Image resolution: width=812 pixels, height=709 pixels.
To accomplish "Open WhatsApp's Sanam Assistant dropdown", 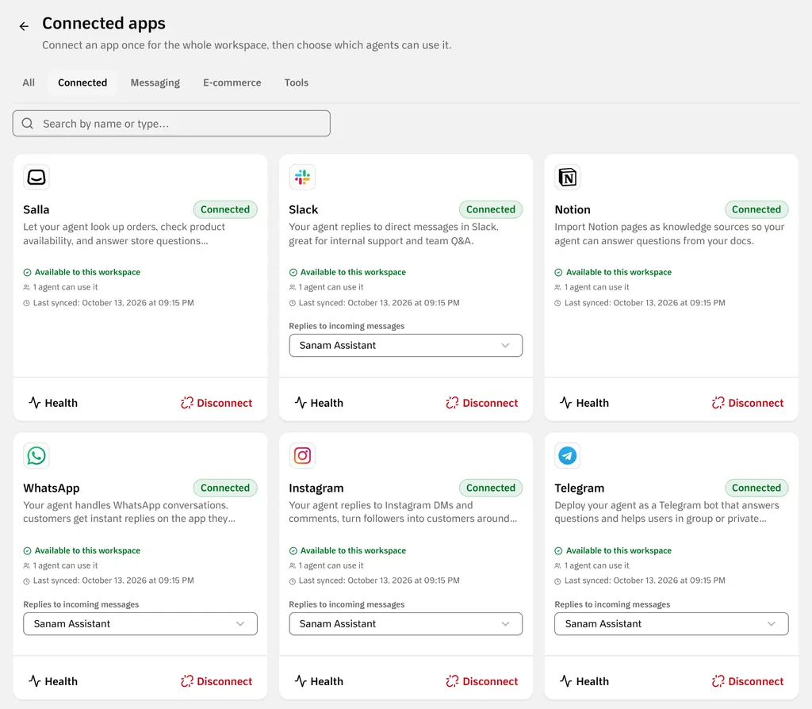I will pyautogui.click(x=140, y=623).
